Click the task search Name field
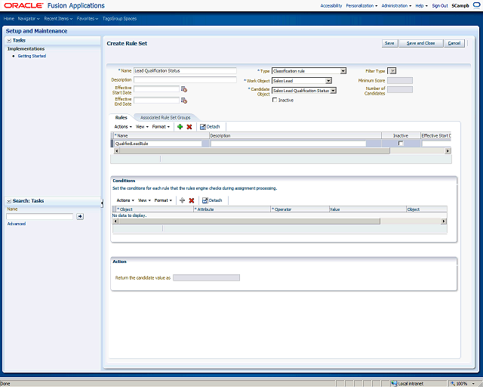This screenshot has height=387, width=483. [40, 216]
